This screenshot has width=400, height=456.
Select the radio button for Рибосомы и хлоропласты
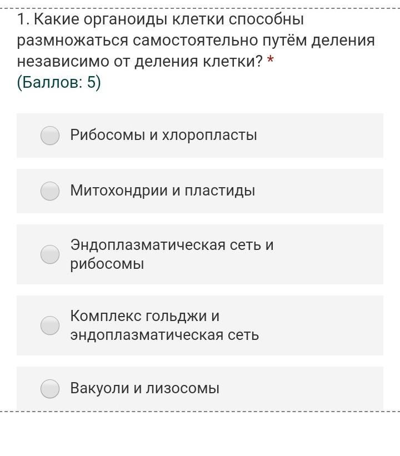50,136
